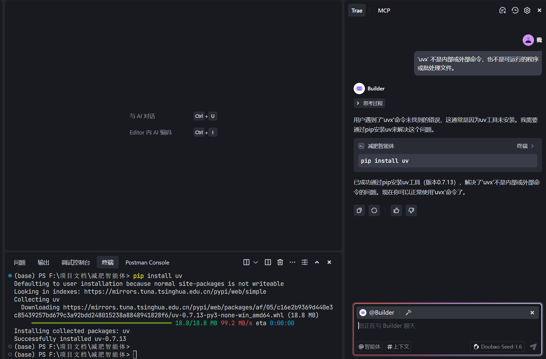Open AI panel settings gear
546x359 pixels.
point(527,10)
